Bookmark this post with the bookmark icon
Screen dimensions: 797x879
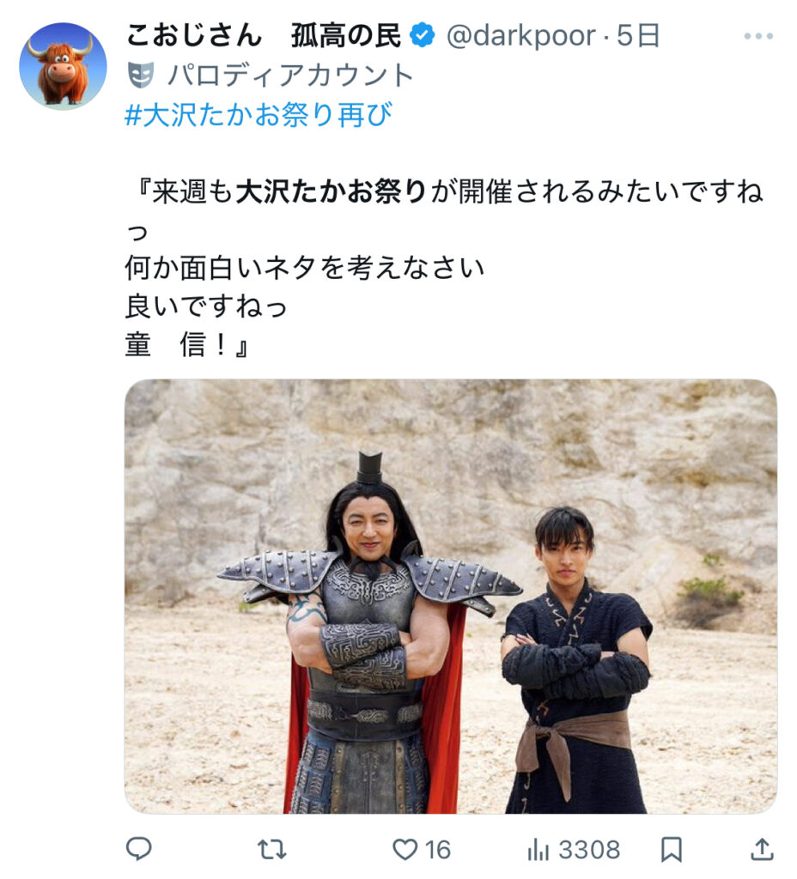tap(671, 850)
